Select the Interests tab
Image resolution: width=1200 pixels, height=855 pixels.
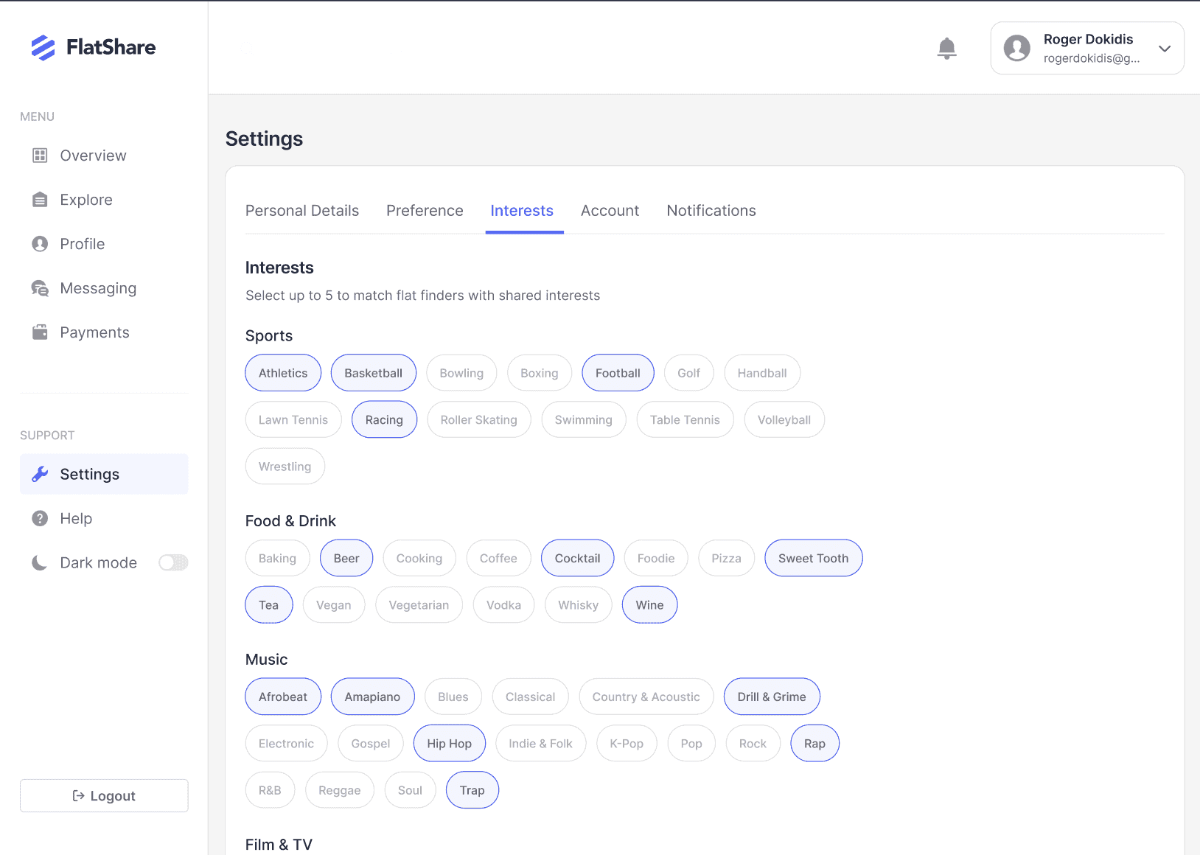(522, 211)
